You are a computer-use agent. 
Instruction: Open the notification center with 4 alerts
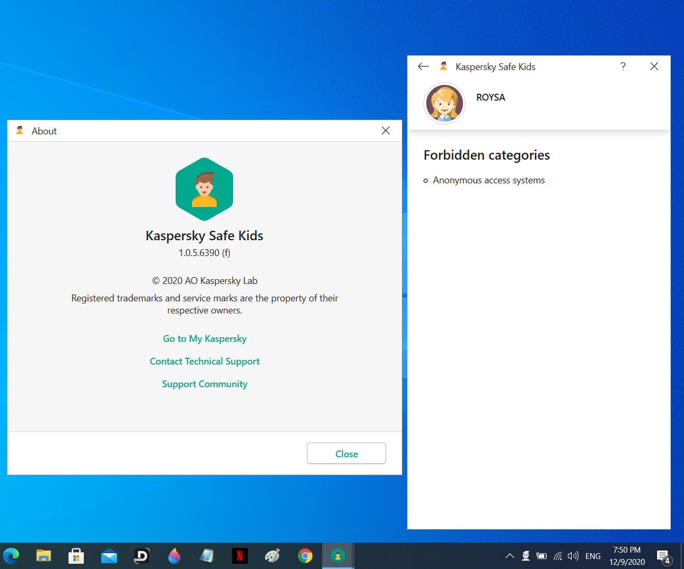(x=664, y=556)
